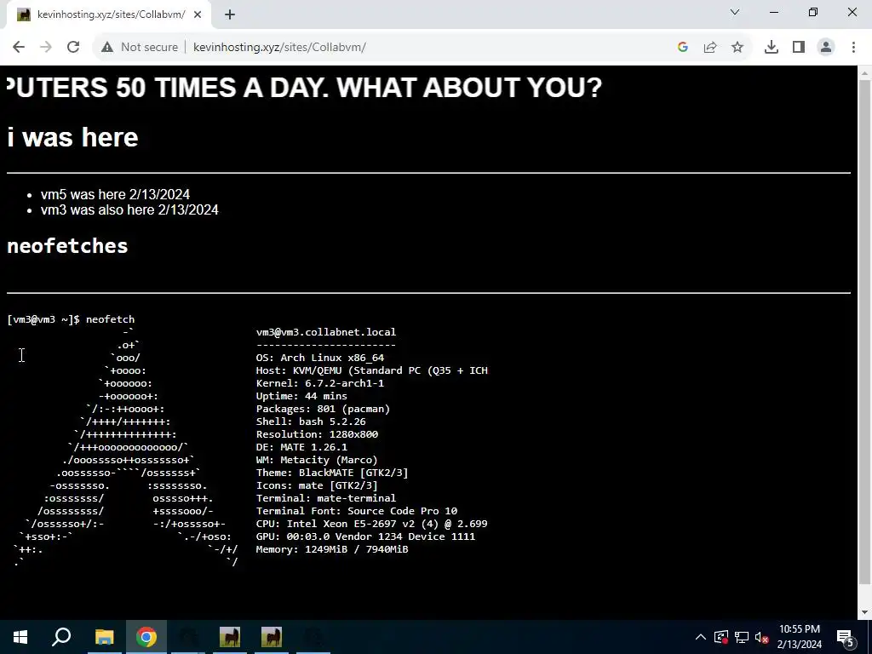Viewport: 872px width, 654px height.
Task: Reload the kevinhosting.xyz page
Action: (x=73, y=48)
